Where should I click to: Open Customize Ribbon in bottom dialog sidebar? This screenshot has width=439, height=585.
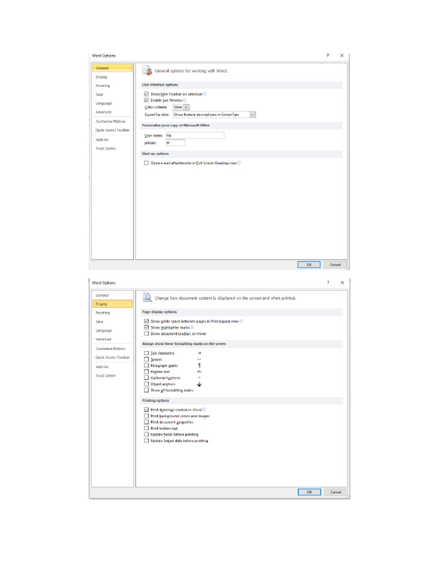[x=113, y=348]
